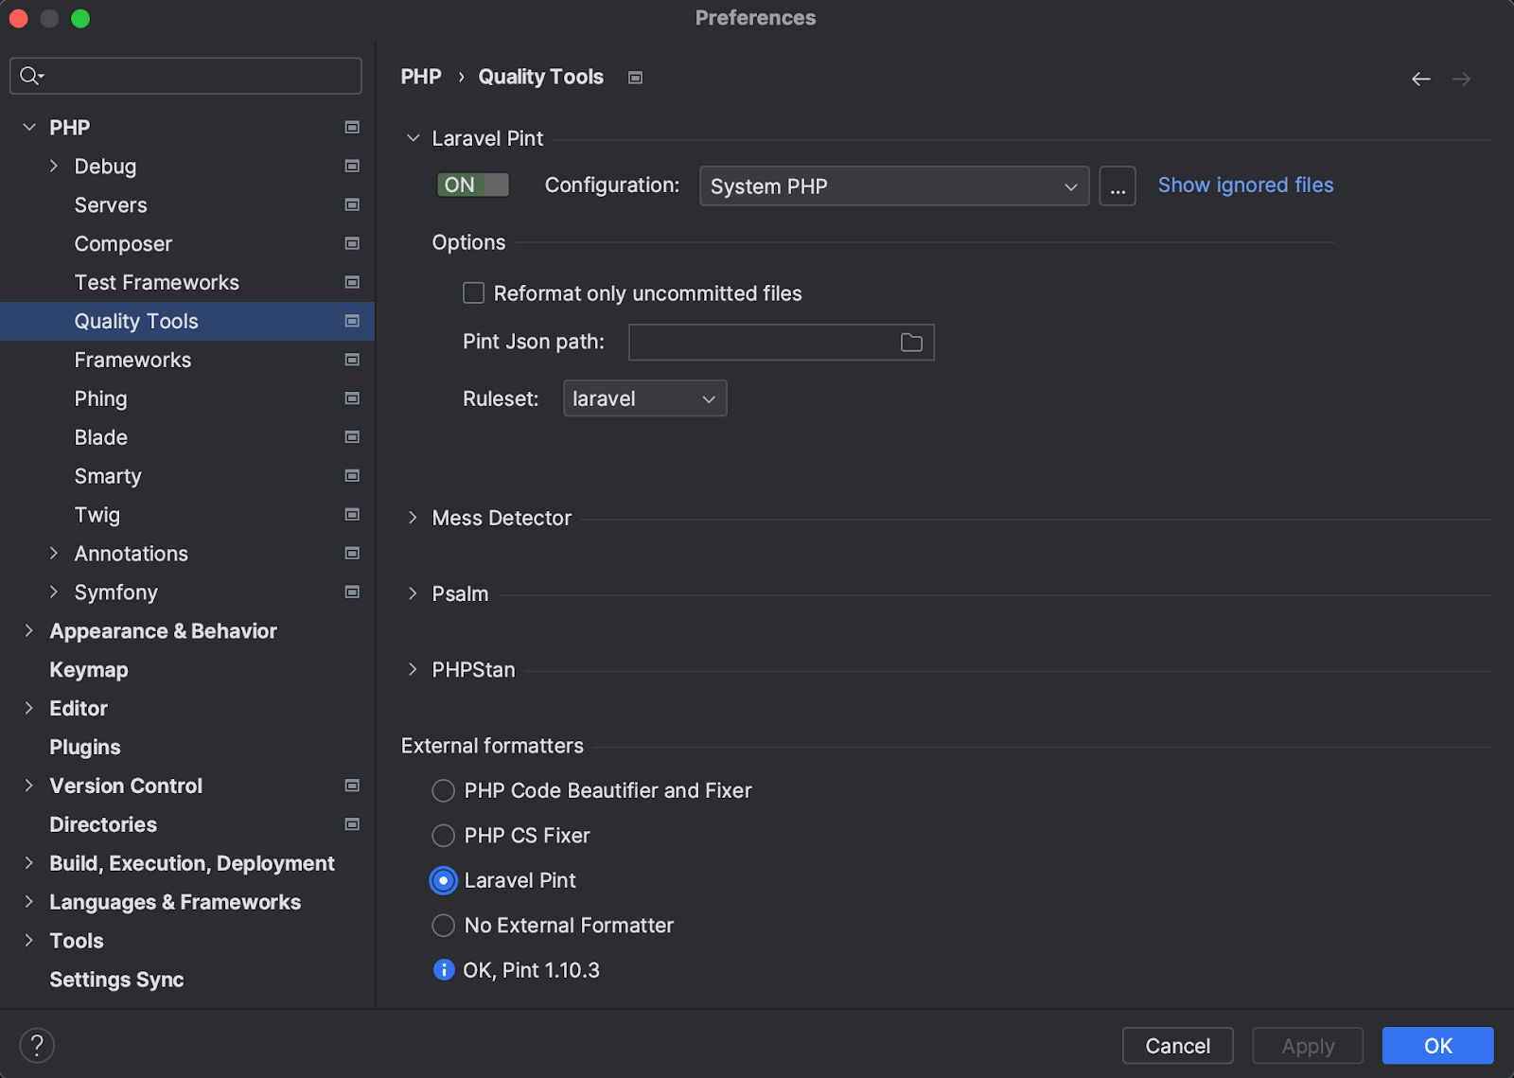Open the Configuration System PHP dropdown

click(893, 186)
